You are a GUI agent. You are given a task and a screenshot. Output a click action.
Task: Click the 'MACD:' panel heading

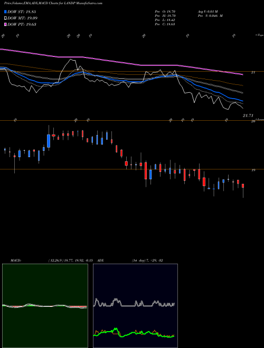click(x=16, y=260)
